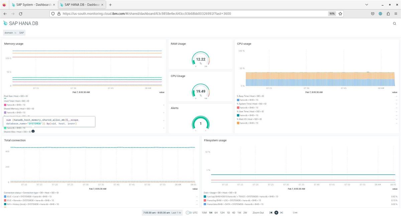401x218 pixels.
Task: Click the Zoom Out button
Action: click(258, 212)
